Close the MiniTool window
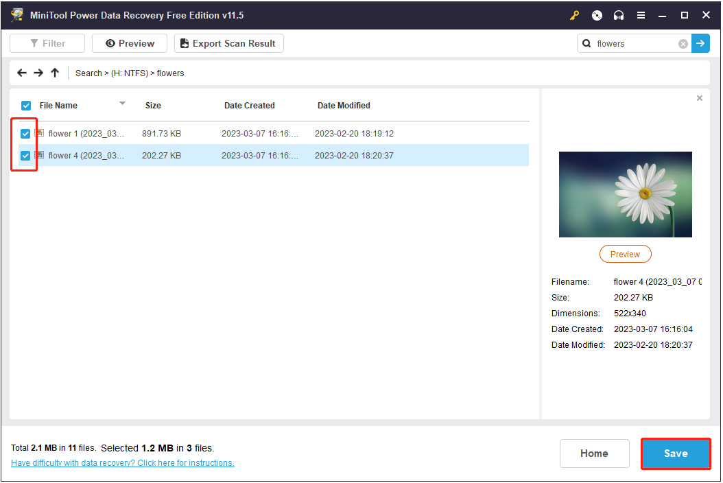This screenshot has width=723, height=483. click(x=706, y=15)
